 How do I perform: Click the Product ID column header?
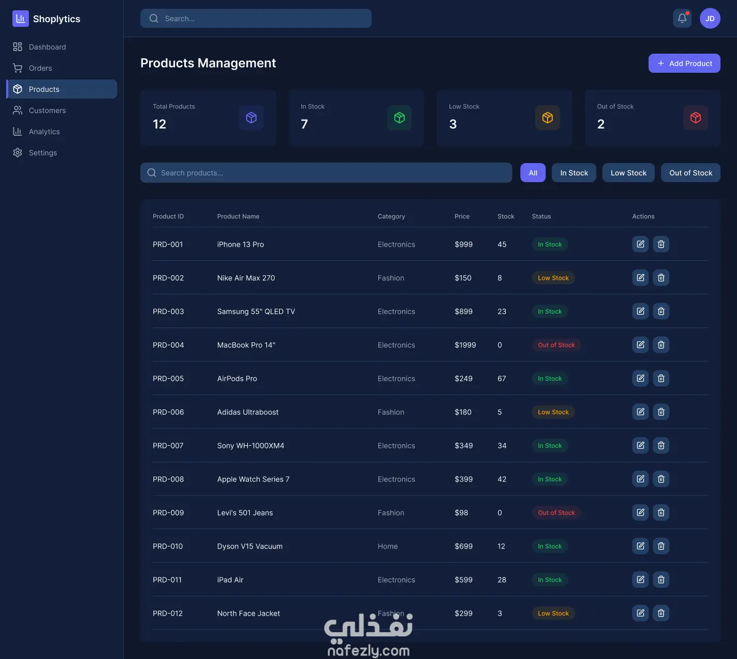click(x=168, y=217)
